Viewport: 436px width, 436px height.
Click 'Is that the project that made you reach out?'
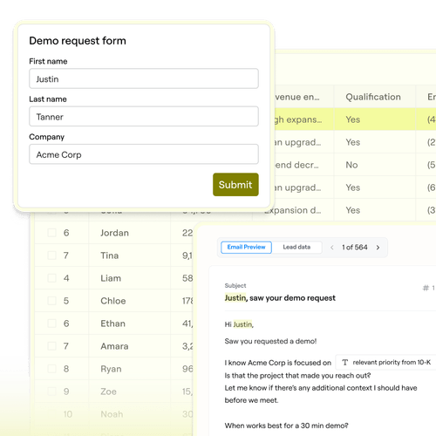click(297, 376)
